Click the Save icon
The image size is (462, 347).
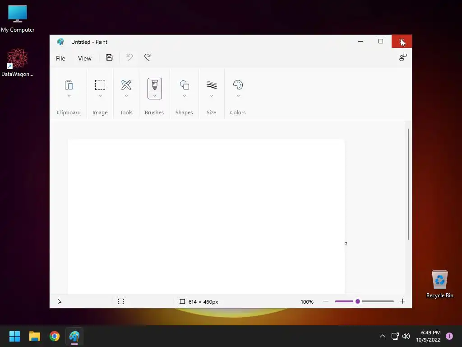click(109, 57)
